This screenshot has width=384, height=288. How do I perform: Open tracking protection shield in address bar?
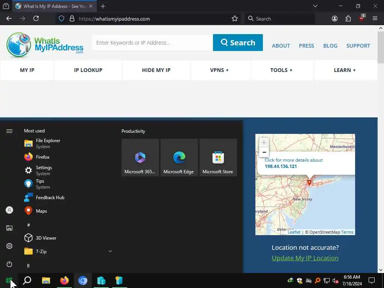[x=61, y=19]
